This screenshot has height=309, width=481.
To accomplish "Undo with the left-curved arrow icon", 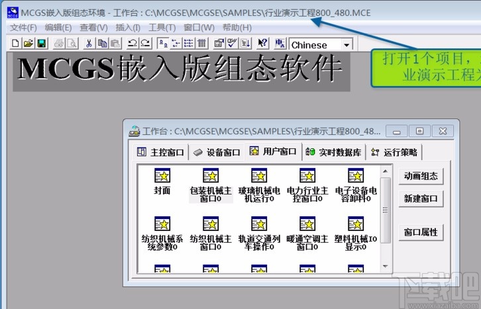I will tap(133, 44).
